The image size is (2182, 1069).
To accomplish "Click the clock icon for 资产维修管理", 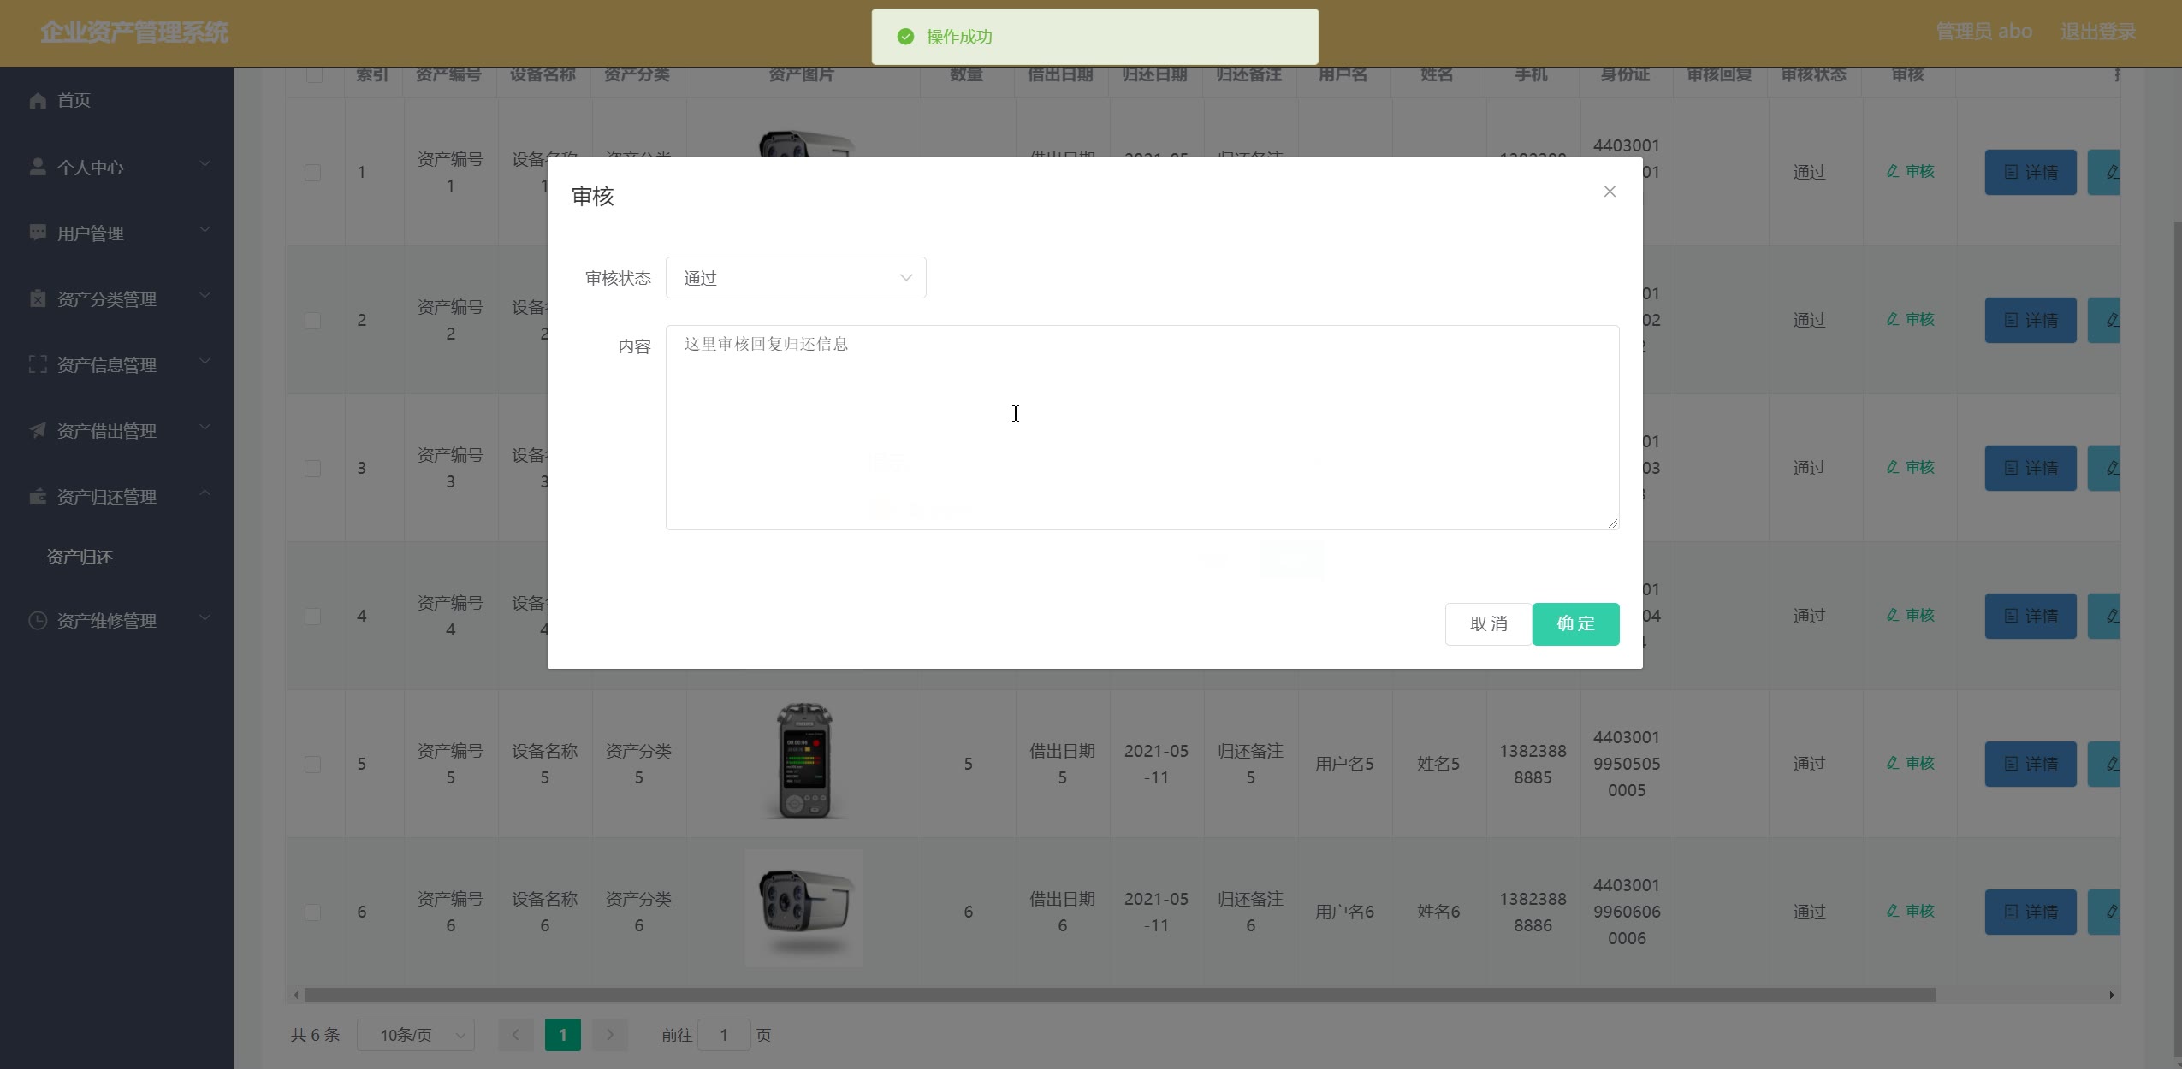I will tap(37, 620).
